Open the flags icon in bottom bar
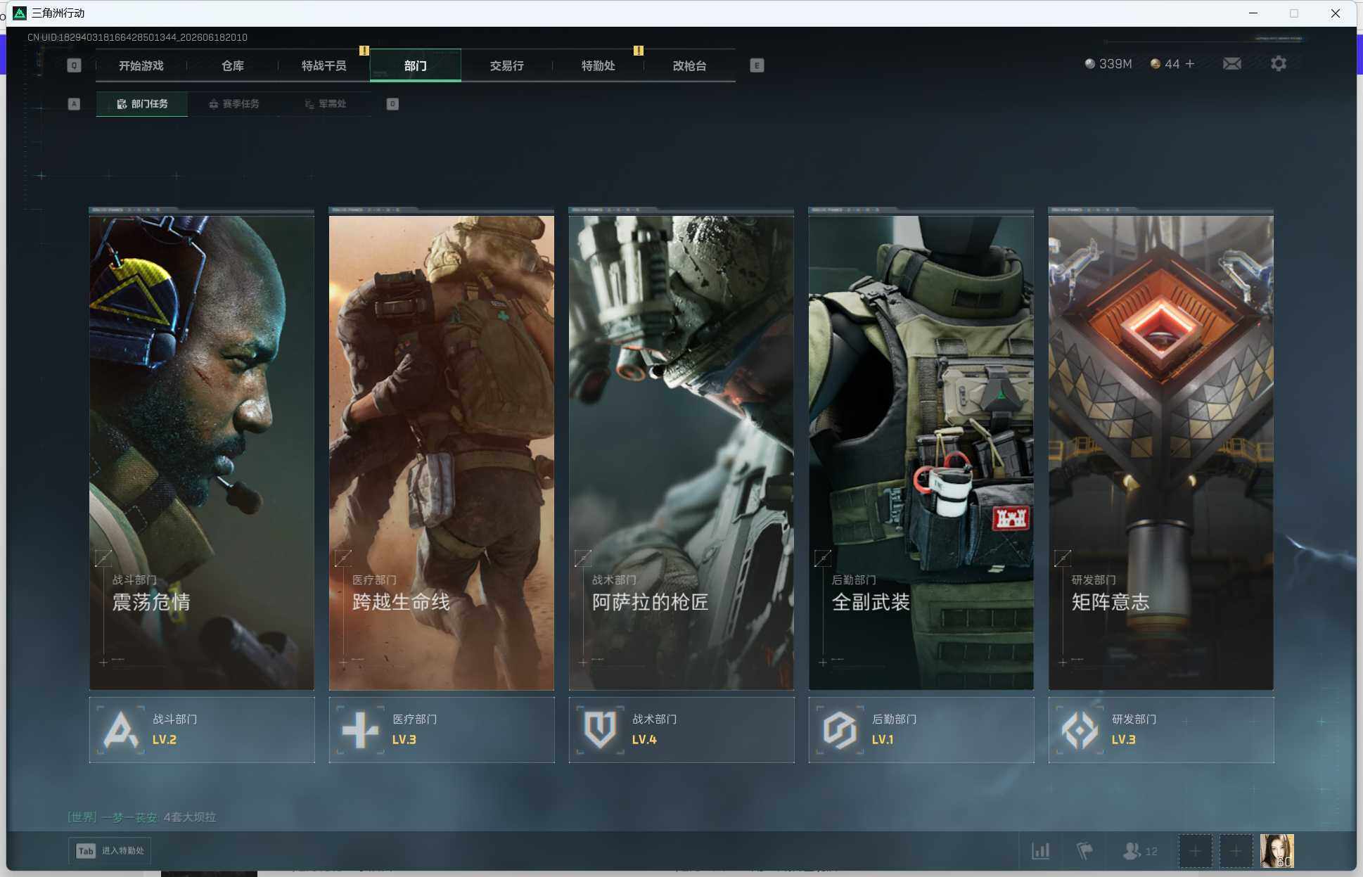1363x877 pixels. click(x=1085, y=851)
